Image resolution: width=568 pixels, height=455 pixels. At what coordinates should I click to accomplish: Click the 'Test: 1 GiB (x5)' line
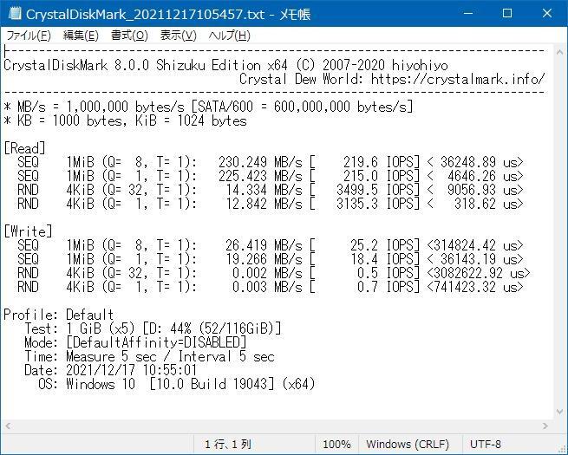coord(153,328)
